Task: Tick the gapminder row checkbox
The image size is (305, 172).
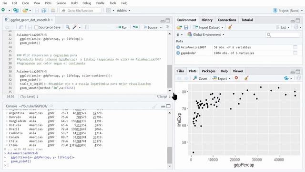Action: tap(295, 53)
